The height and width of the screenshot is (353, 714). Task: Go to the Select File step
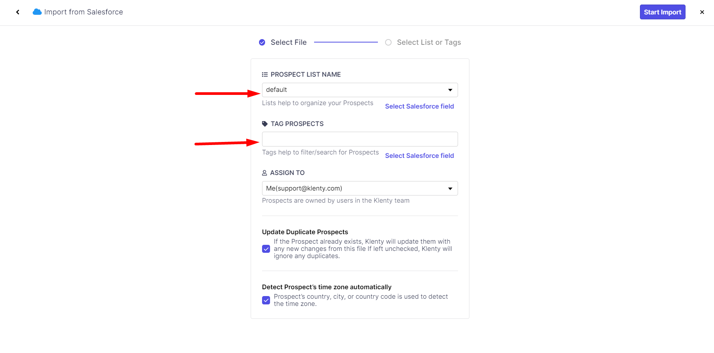288,43
